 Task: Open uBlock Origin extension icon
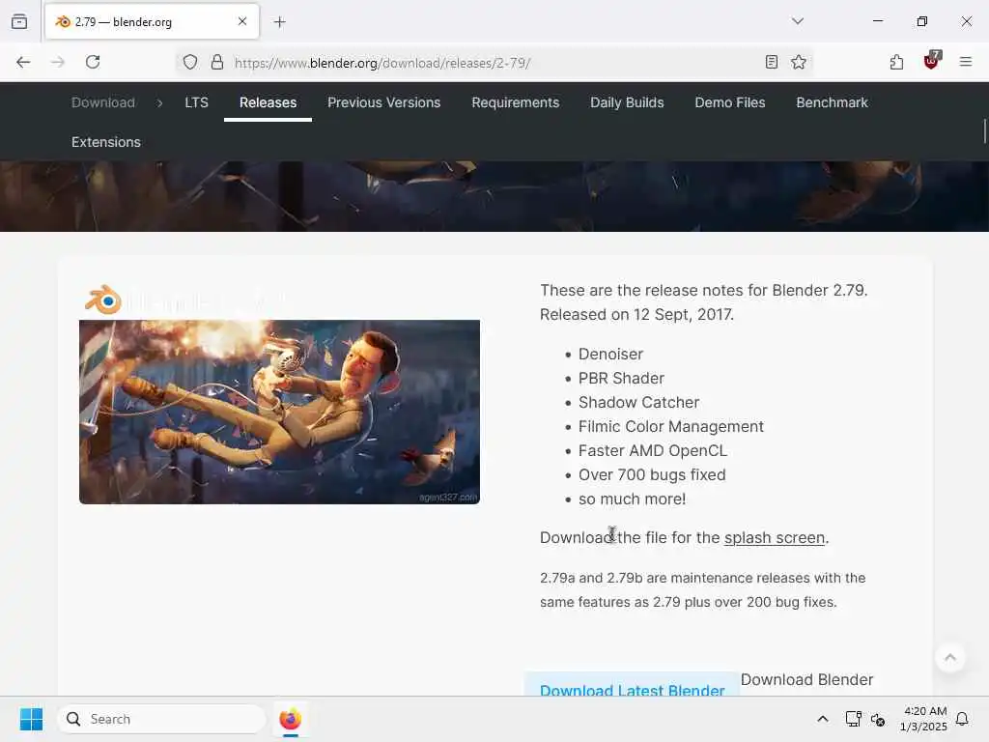click(932, 61)
